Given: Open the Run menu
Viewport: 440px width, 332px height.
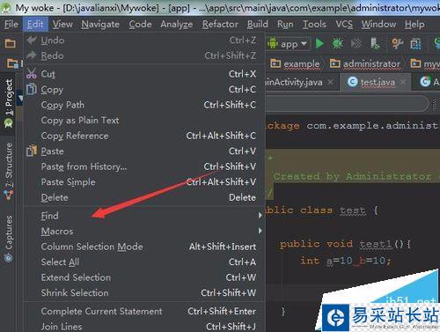Looking at the screenshot, I should 285,24.
